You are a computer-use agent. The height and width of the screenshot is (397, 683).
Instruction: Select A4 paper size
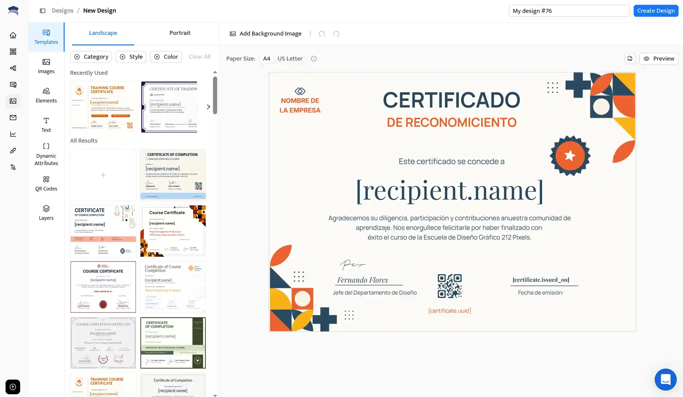click(x=266, y=58)
